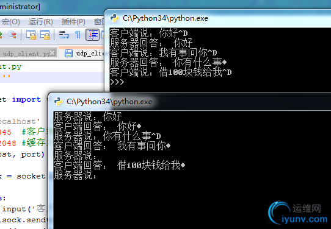331x229 pixels.
Task: Click line '客户端说: 借100块钱给我^D'
Action: coord(170,72)
